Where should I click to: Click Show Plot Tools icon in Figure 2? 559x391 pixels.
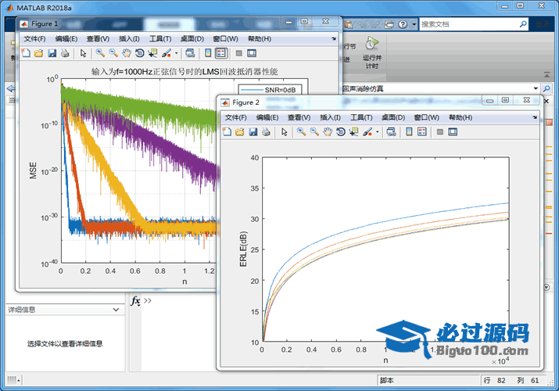pos(453,132)
